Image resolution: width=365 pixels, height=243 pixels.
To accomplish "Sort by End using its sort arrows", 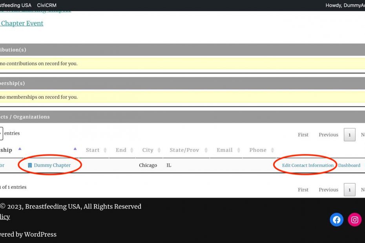I will (132, 150).
